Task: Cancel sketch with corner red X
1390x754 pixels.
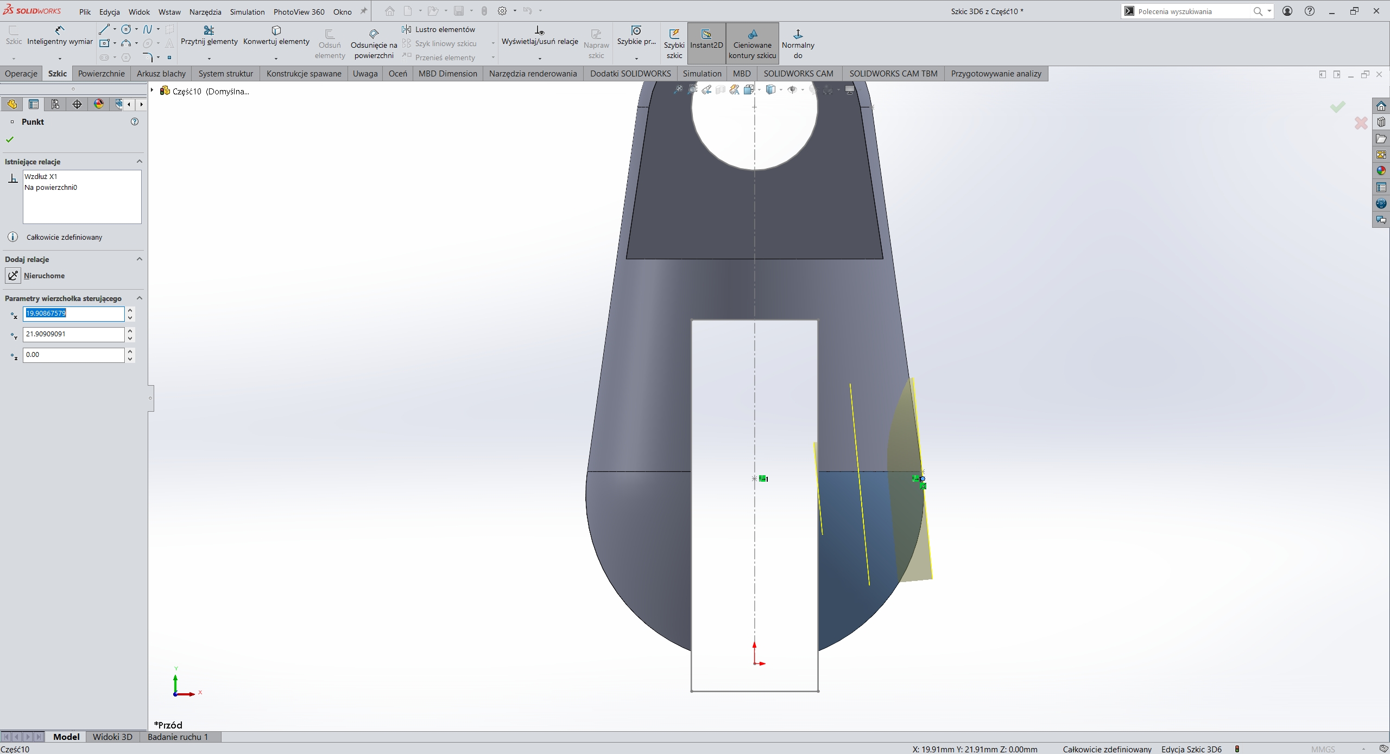Action: coord(1361,123)
